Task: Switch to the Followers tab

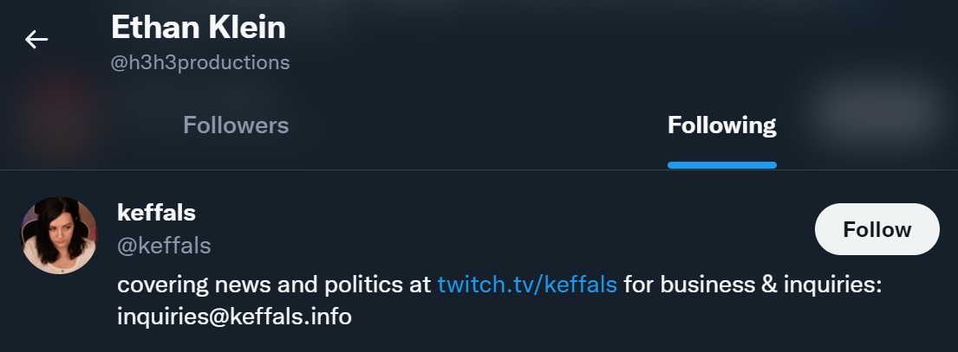Action: [236, 125]
